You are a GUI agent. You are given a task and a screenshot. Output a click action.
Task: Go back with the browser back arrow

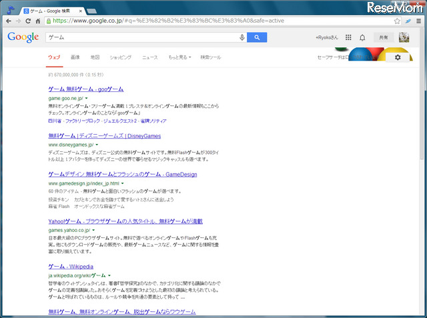[x=9, y=21]
